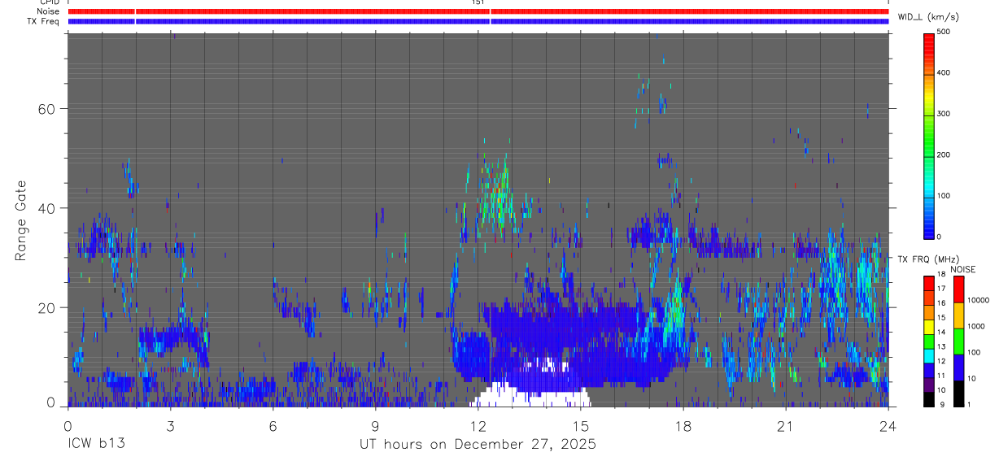This screenshot has width=999, height=461.
Task: Click the 14 MHz tick on TX FRQ colorbar
Action: tap(940, 332)
